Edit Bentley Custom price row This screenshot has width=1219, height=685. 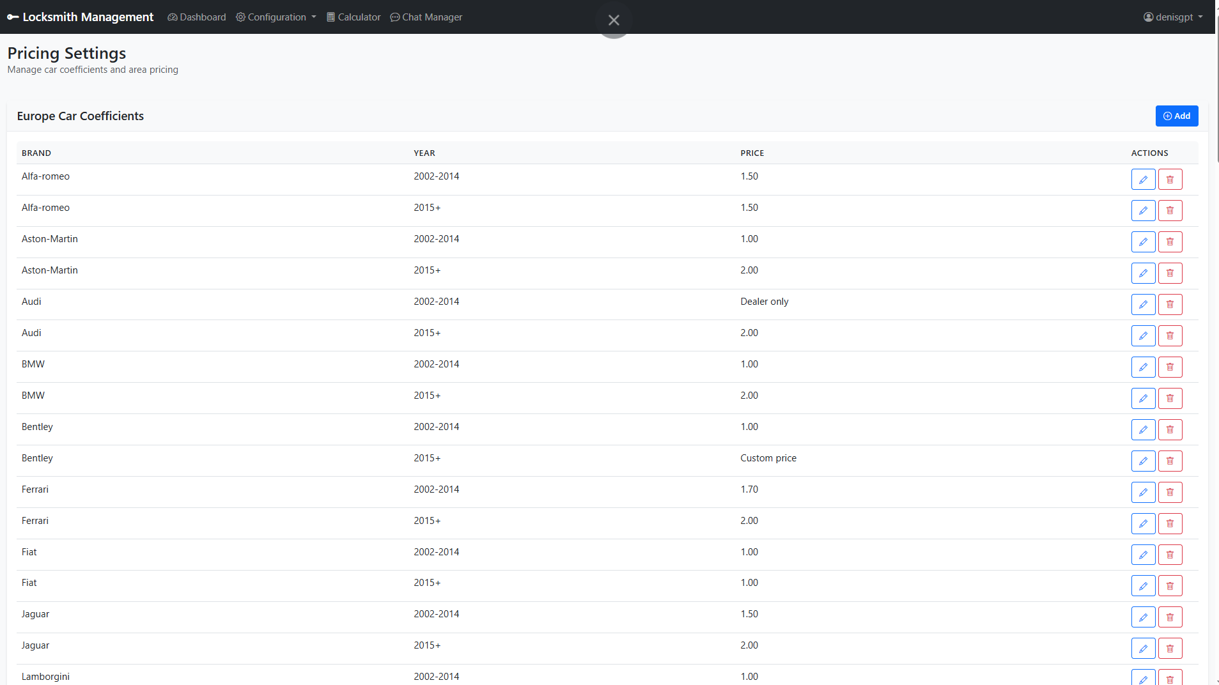point(1143,461)
